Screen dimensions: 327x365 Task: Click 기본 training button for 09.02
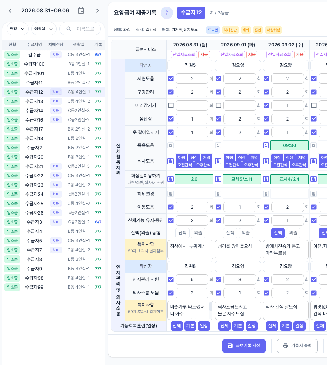coord(286,326)
